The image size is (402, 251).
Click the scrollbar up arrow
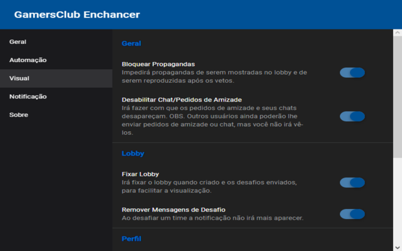tap(398, 33)
